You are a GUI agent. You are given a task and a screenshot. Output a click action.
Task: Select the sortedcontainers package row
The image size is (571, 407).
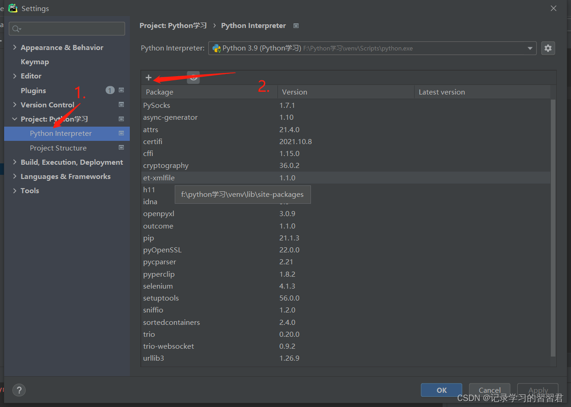(x=346, y=322)
